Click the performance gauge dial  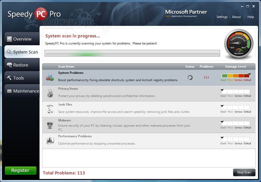[x=239, y=44]
